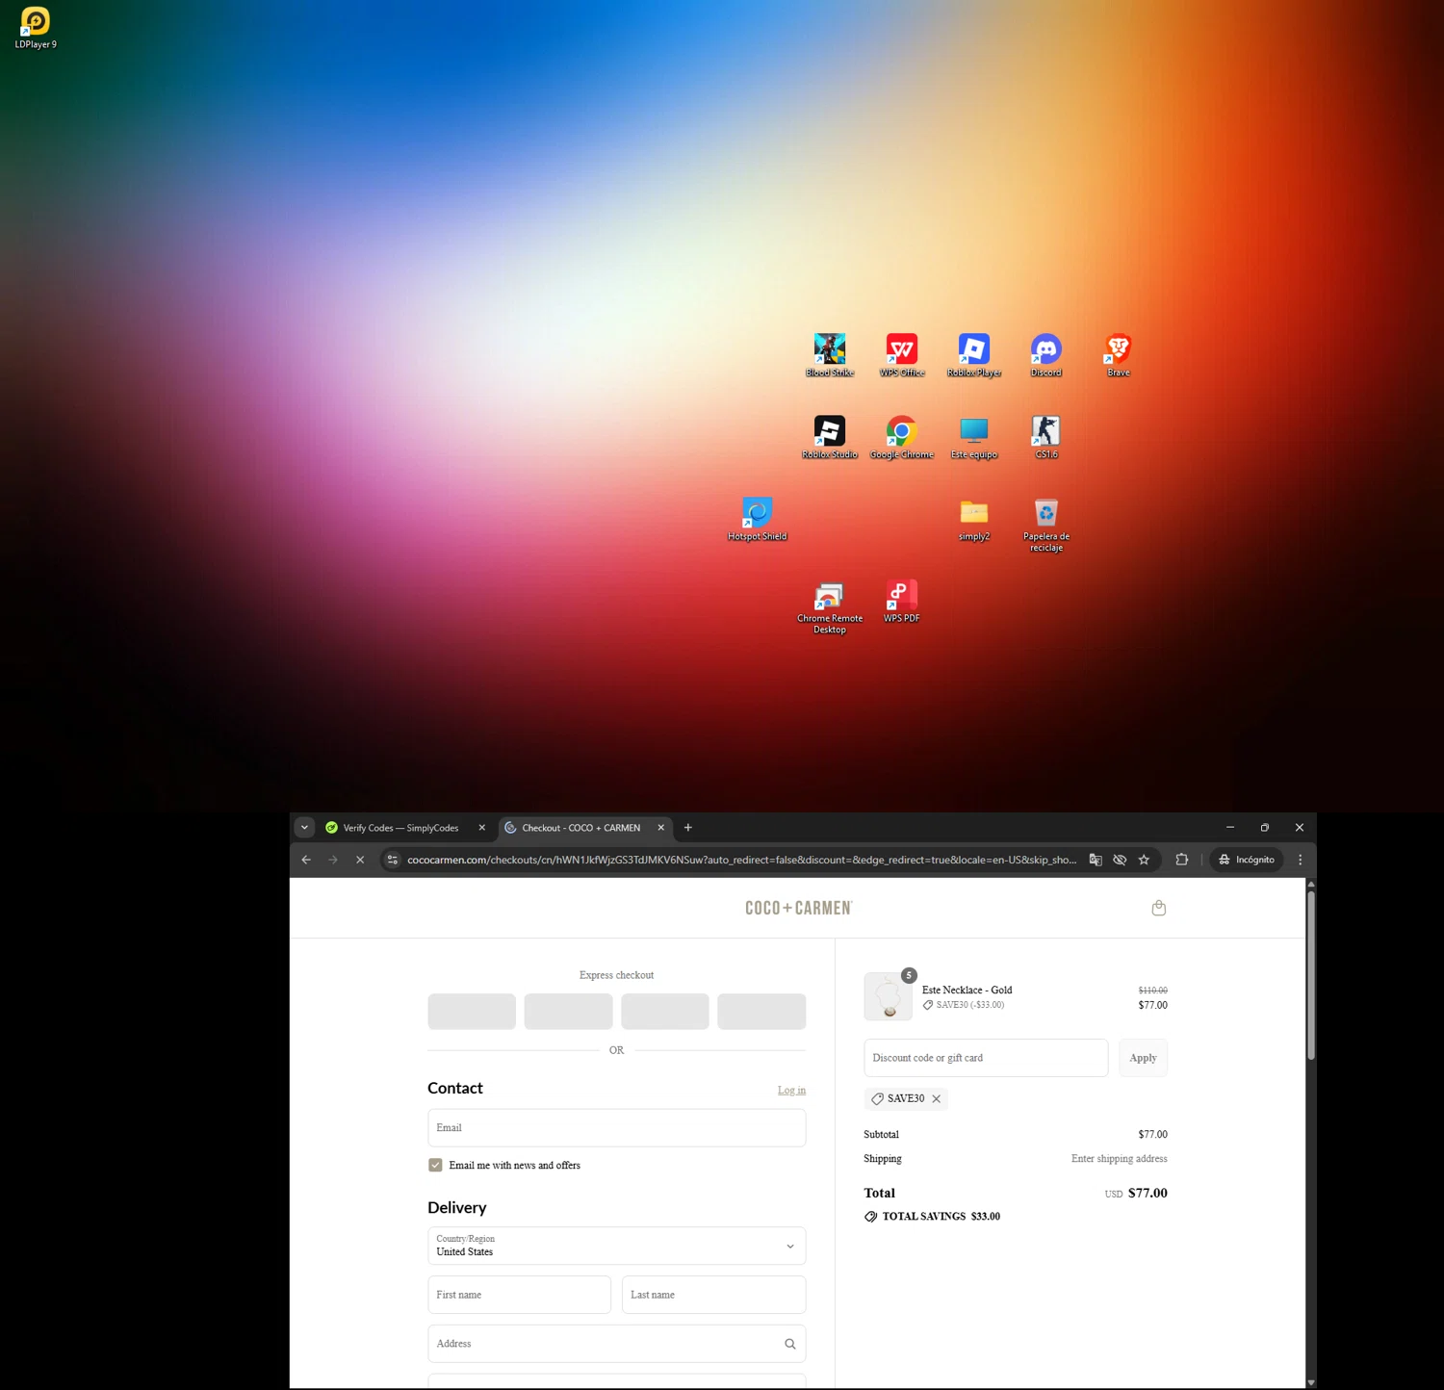Open Hotspot Shield desktop icon
The height and width of the screenshot is (1390, 1444).
pyautogui.click(x=758, y=519)
